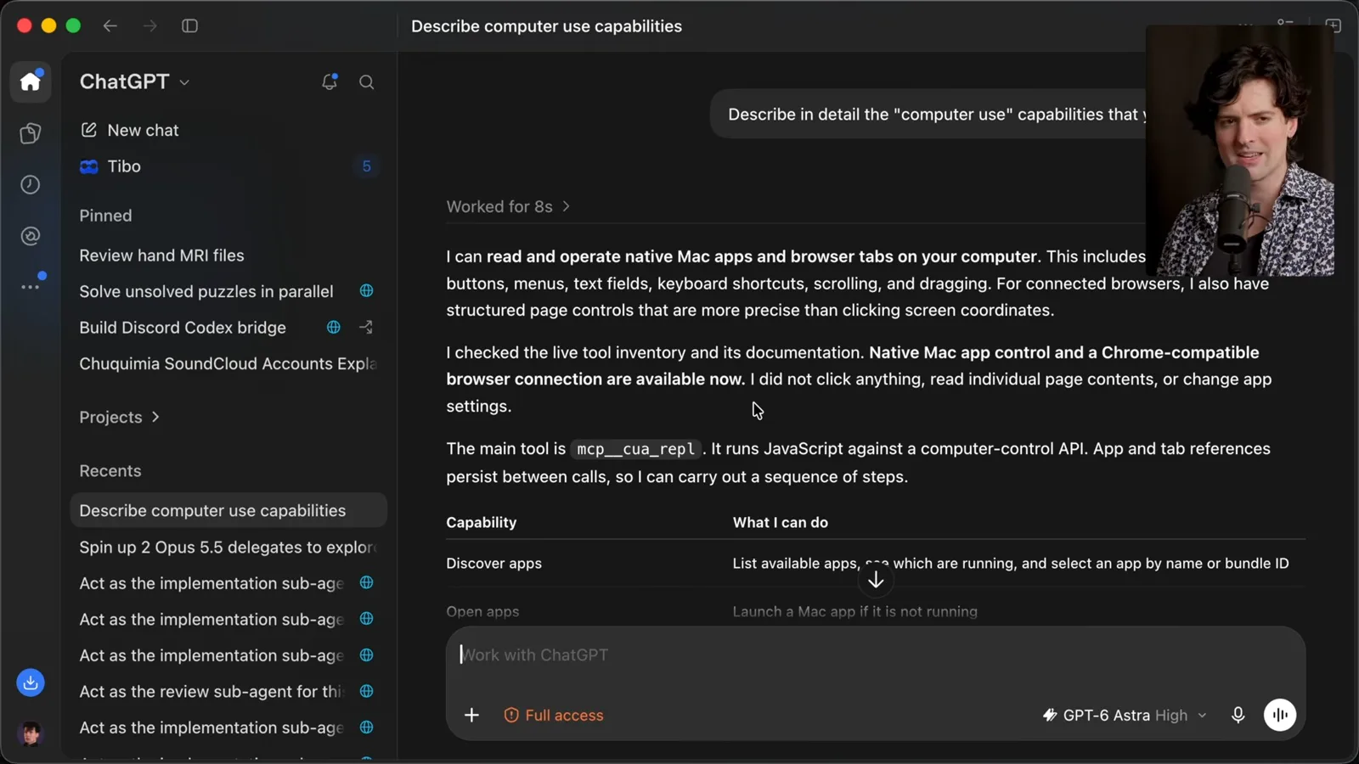Open the GPT-6 Astra High model selector
1359x764 pixels.
tap(1125, 715)
